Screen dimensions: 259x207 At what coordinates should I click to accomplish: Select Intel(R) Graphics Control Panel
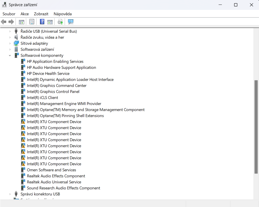(53, 92)
